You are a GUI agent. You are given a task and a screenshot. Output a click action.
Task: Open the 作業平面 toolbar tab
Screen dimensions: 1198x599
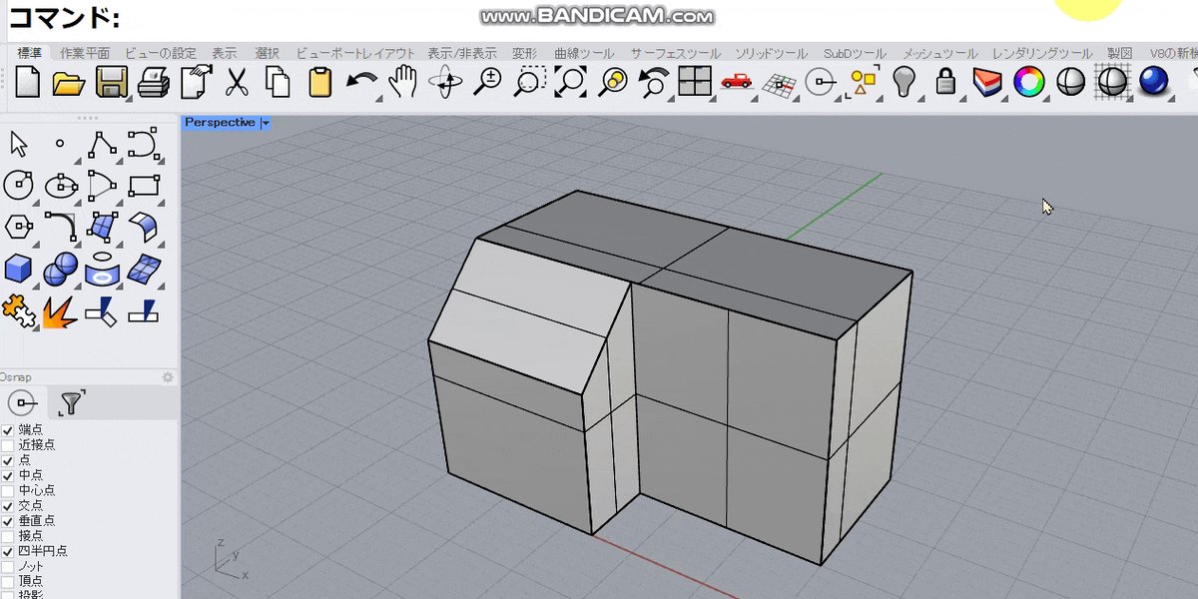tap(85, 53)
